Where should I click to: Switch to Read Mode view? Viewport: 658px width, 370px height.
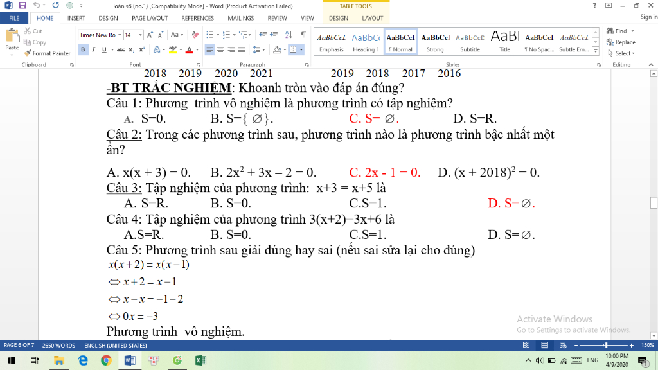tap(526, 345)
